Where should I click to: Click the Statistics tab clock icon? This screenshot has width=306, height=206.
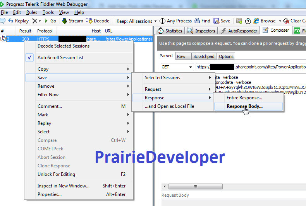tap(160, 31)
